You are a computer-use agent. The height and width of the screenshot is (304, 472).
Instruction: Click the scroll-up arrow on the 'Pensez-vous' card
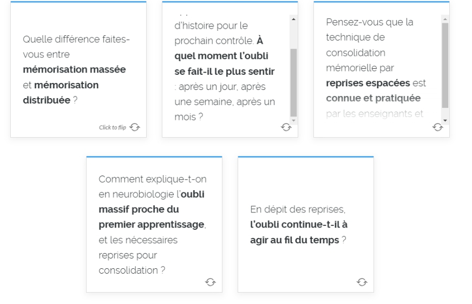(445, 19)
